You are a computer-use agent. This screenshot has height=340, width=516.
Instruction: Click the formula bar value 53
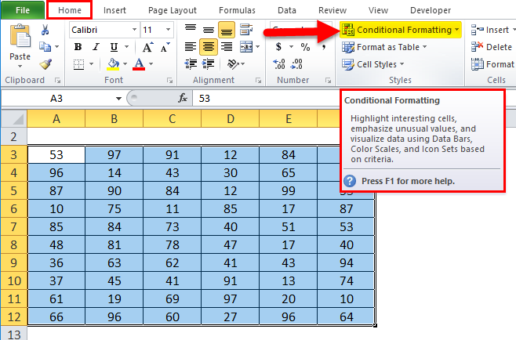point(205,98)
